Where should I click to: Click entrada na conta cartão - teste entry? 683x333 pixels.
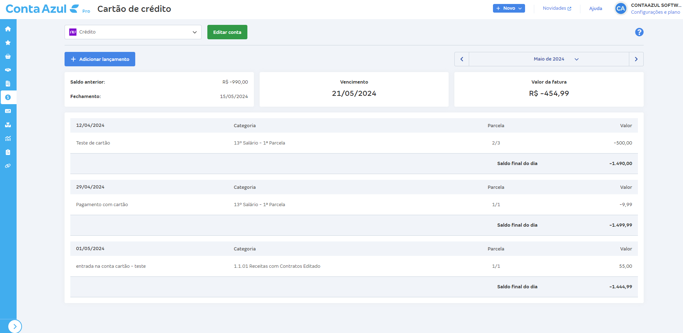pyautogui.click(x=111, y=266)
